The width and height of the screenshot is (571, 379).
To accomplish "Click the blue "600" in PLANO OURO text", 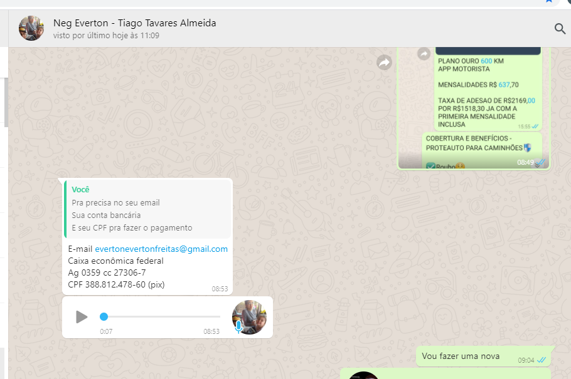I will (x=486, y=61).
